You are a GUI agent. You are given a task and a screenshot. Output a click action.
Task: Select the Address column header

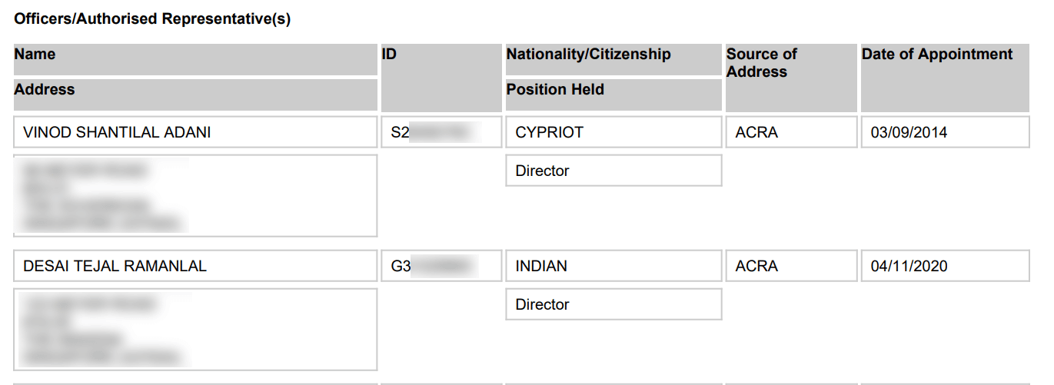point(195,95)
